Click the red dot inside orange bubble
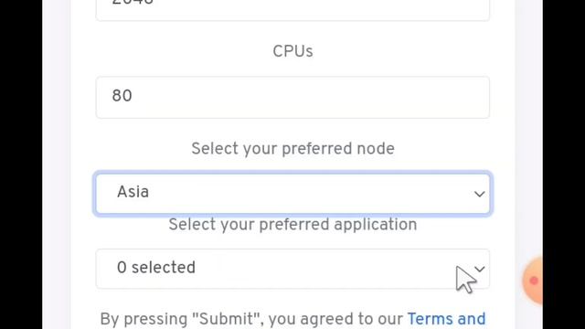 coord(534,281)
